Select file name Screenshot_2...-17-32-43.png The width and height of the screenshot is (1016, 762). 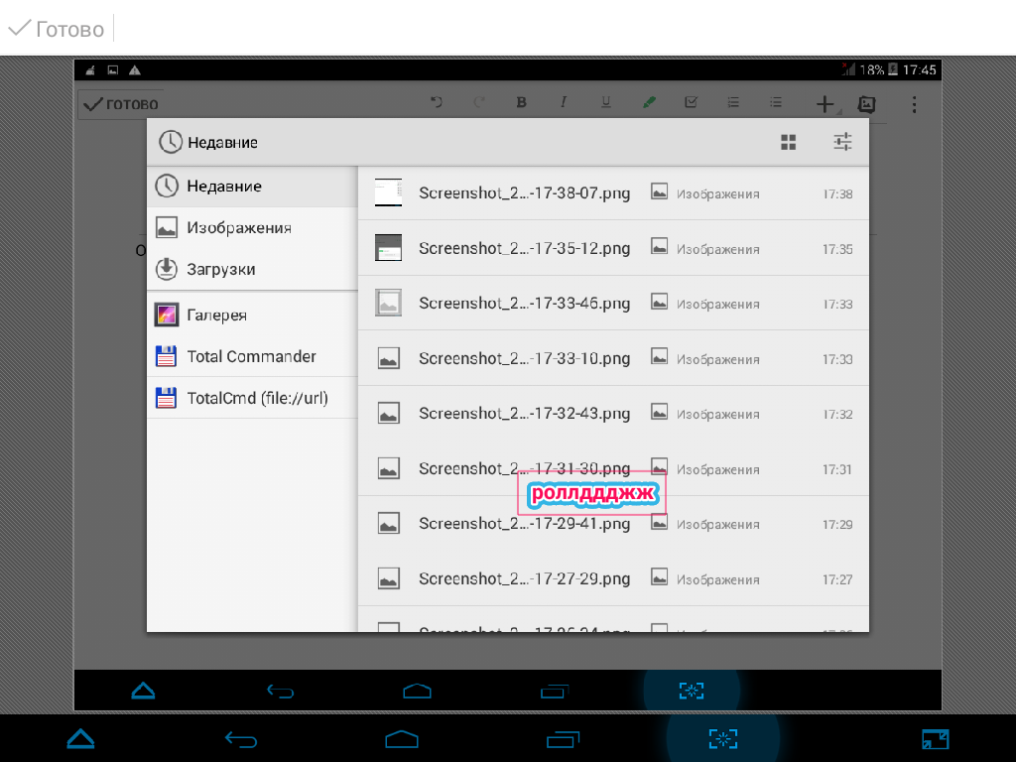tap(524, 414)
